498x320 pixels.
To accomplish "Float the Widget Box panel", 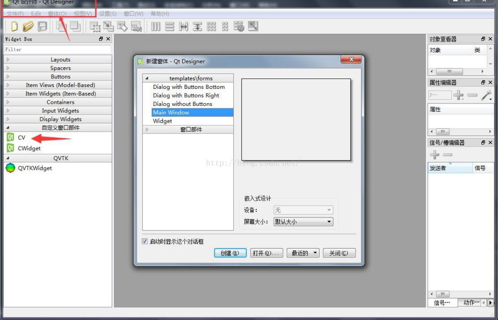I will (x=101, y=39).
